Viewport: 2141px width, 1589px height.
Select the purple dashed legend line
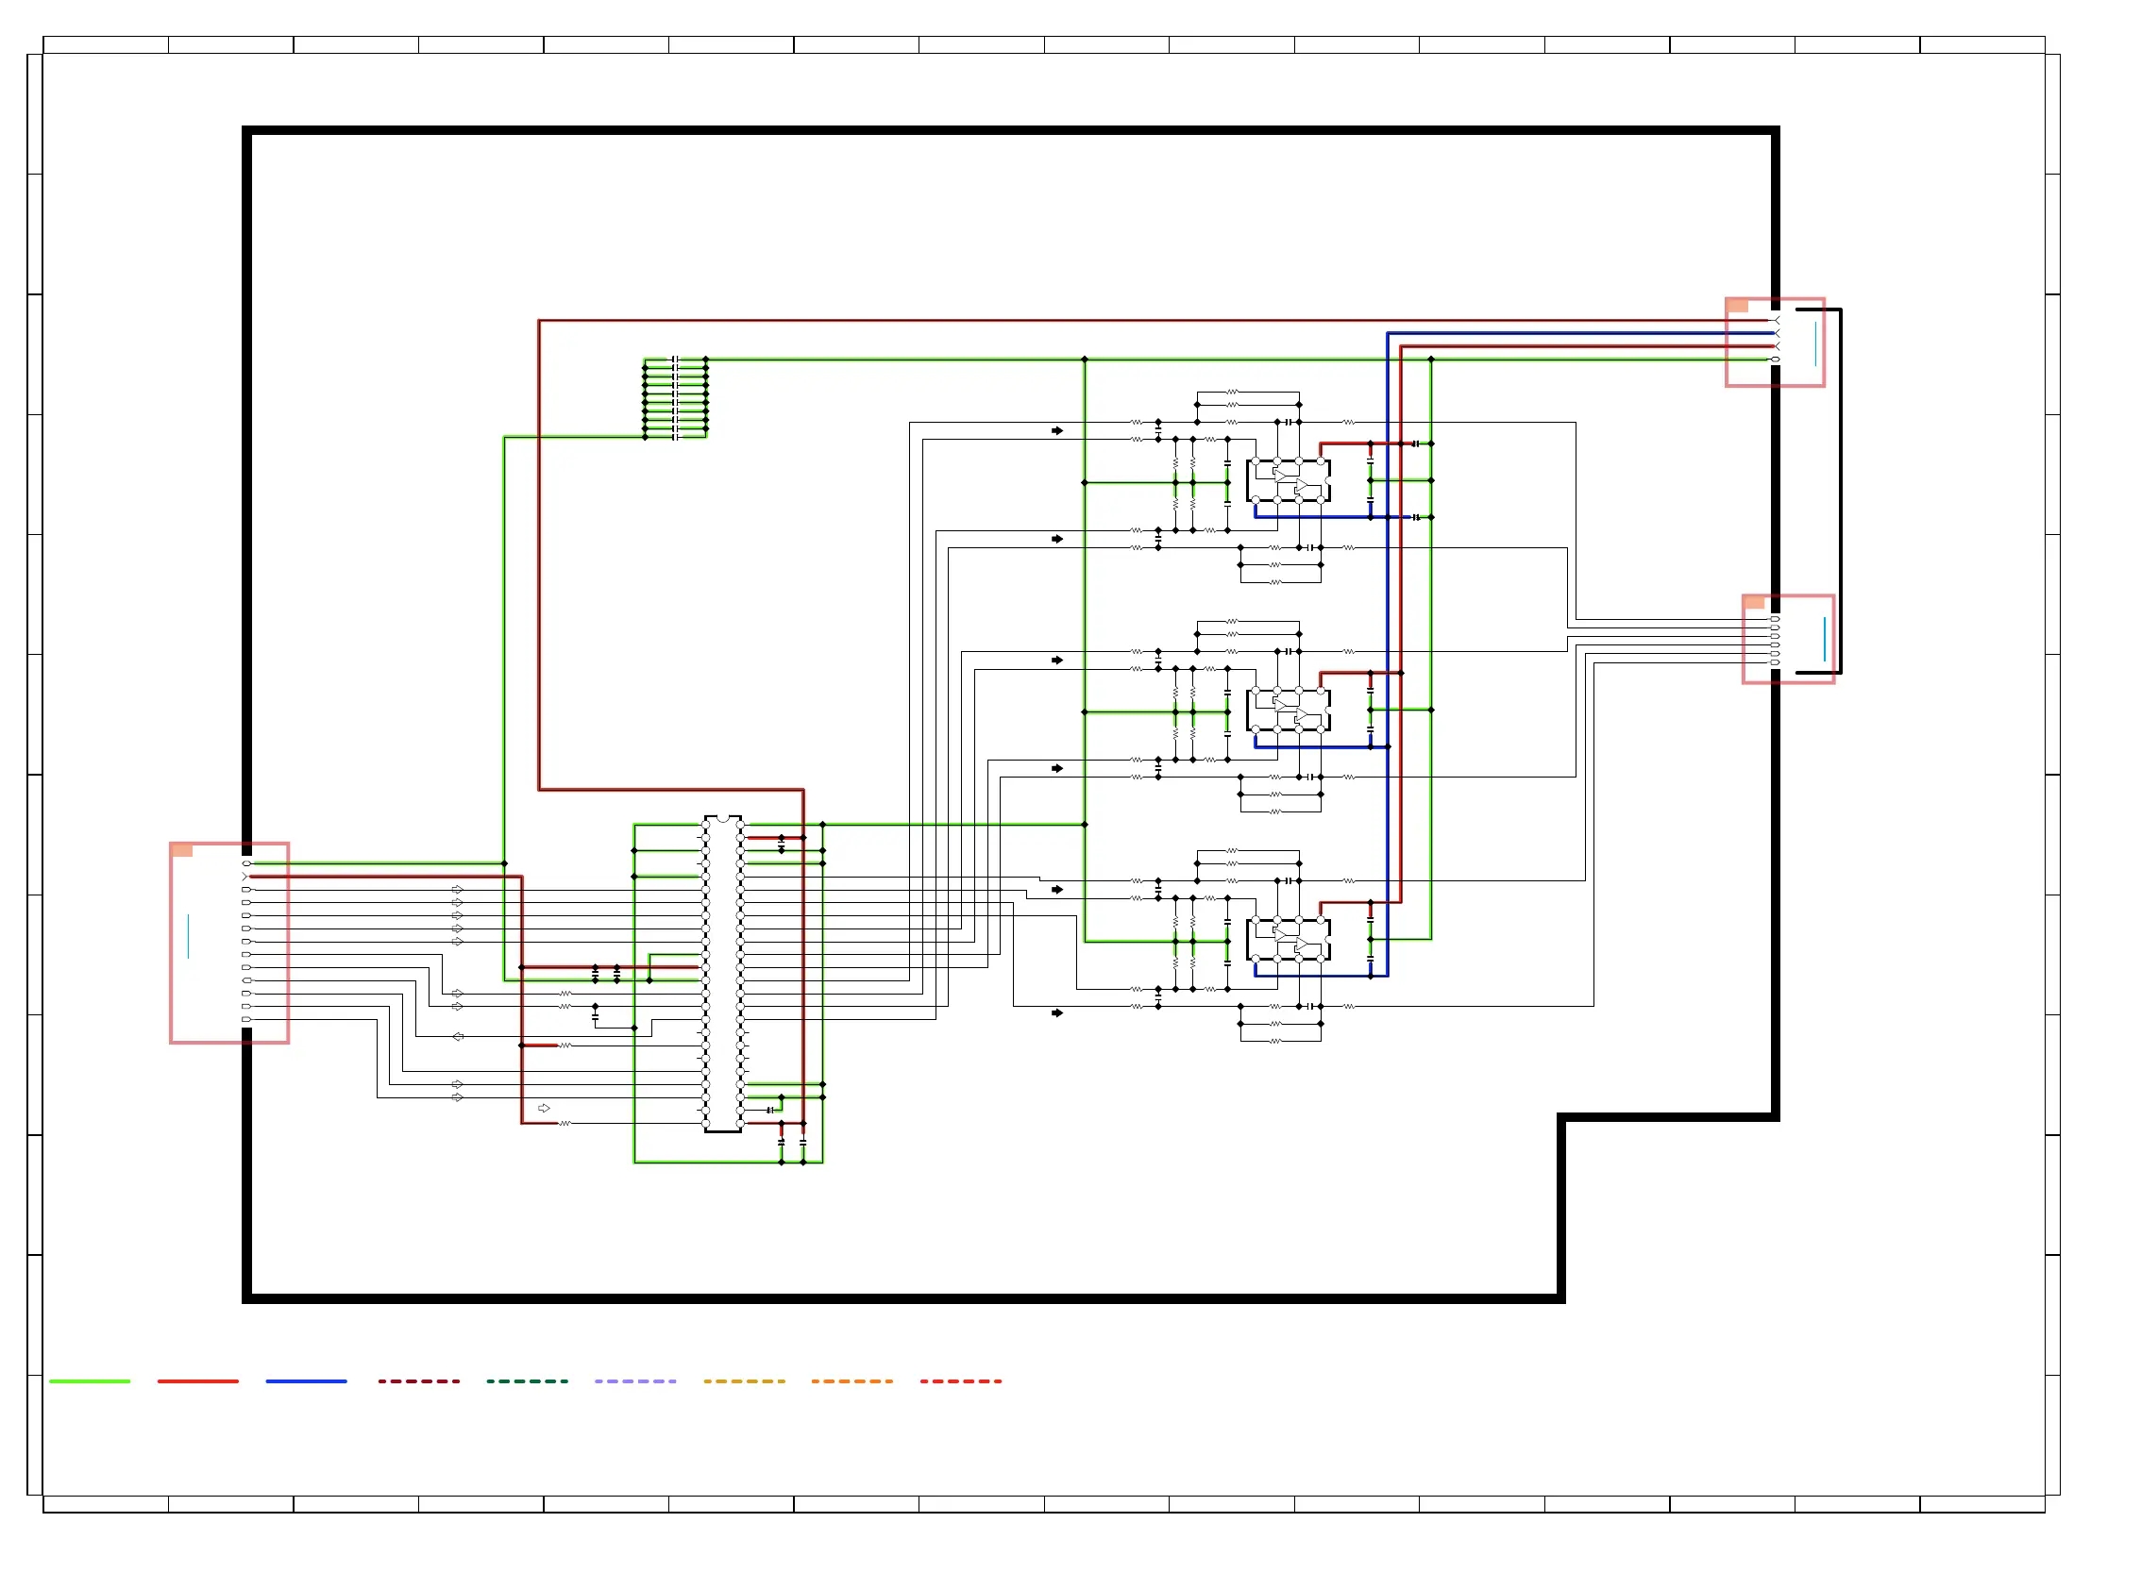[635, 1381]
